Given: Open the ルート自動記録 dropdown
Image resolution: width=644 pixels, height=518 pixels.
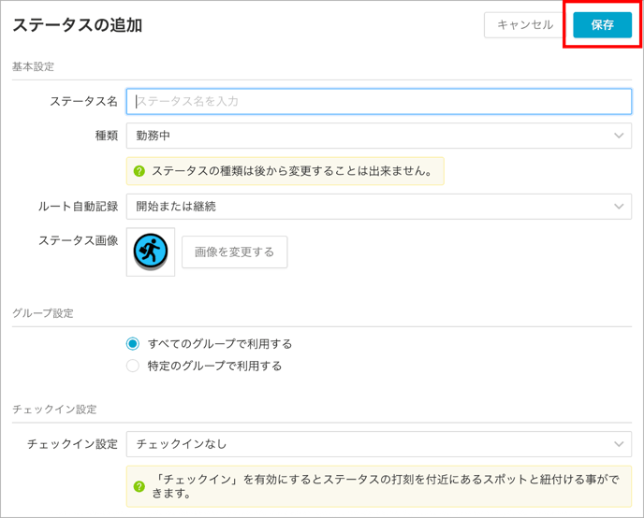Looking at the screenshot, I should point(379,207).
